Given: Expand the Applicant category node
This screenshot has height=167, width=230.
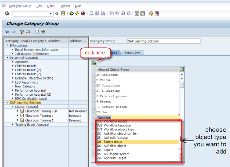Looking at the screenshot, I should pyautogui.click(x=13, y=62).
